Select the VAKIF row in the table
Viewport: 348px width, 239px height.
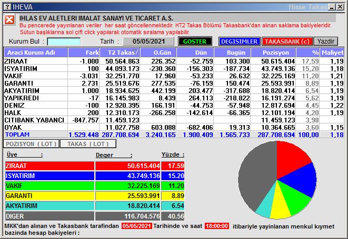pyautogui.click(x=174, y=76)
